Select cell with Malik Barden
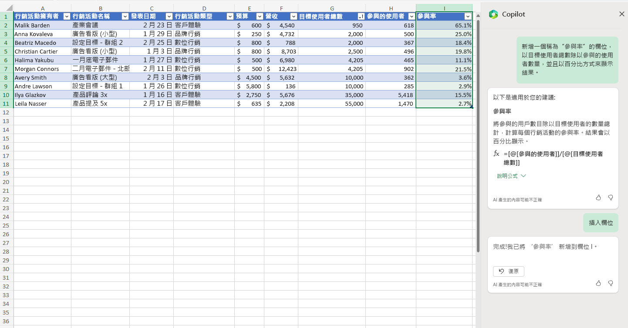This screenshot has width=628, height=328. point(42,25)
